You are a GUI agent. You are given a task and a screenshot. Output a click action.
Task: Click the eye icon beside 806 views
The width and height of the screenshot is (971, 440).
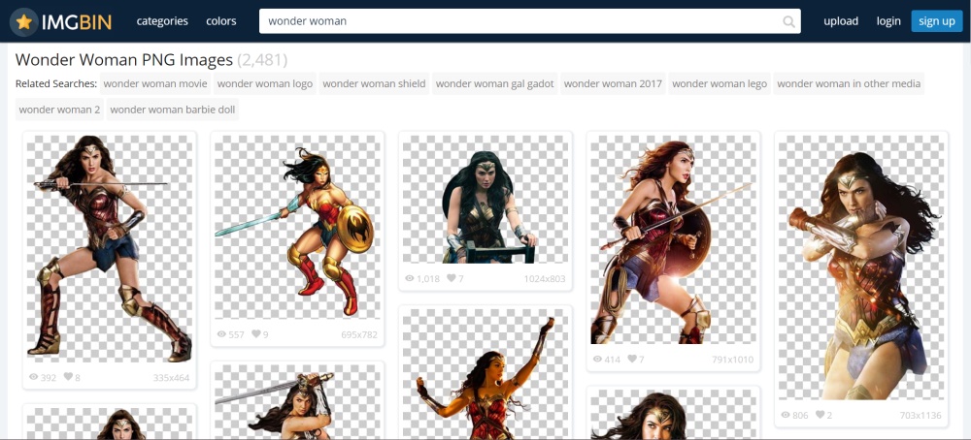point(786,415)
